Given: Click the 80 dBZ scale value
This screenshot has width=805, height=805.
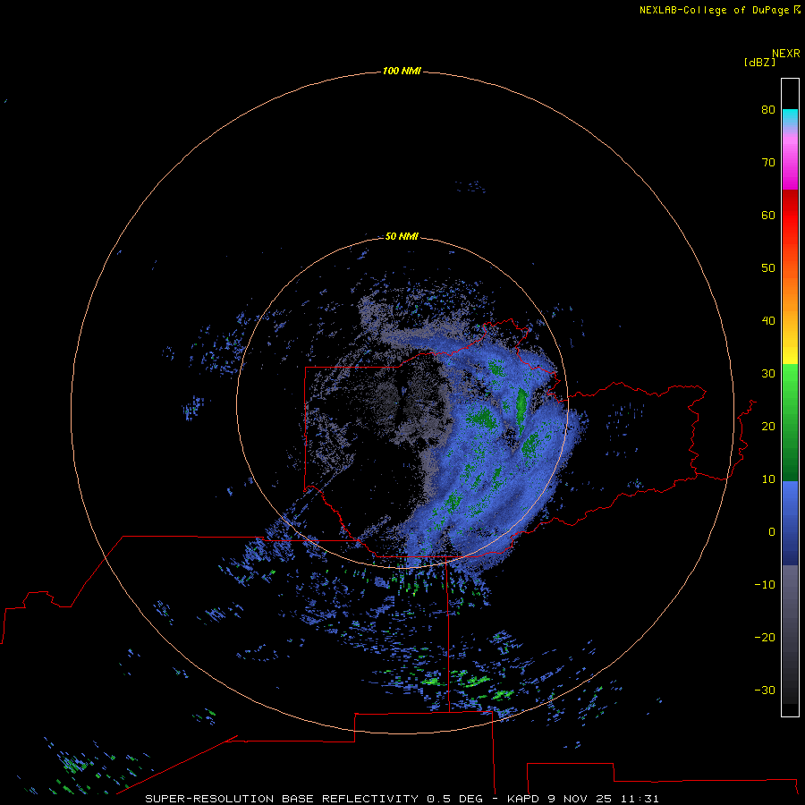Looking at the screenshot, I should tap(768, 109).
